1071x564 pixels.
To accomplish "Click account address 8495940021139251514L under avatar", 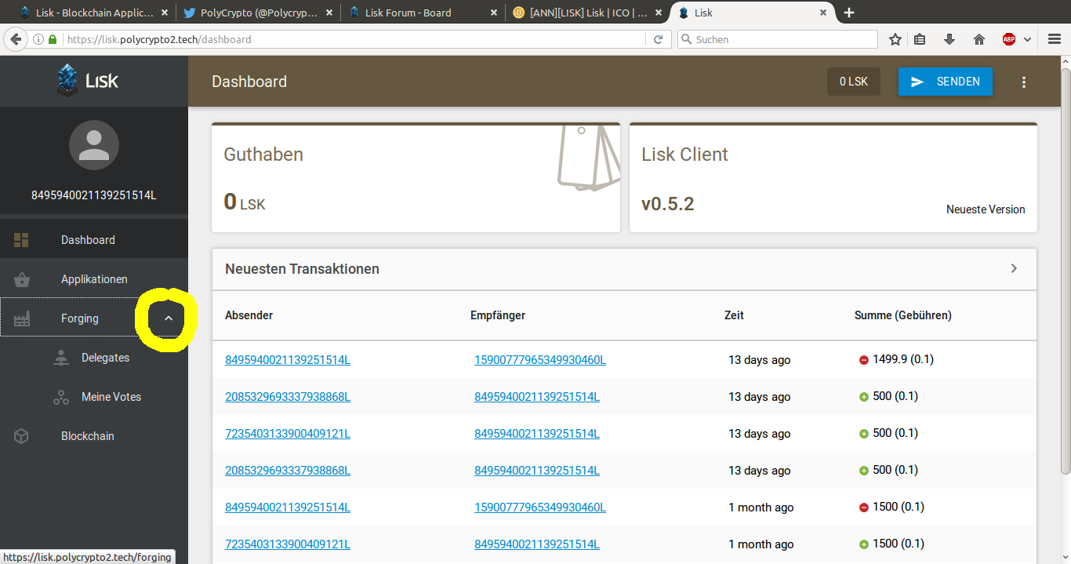I will point(94,195).
